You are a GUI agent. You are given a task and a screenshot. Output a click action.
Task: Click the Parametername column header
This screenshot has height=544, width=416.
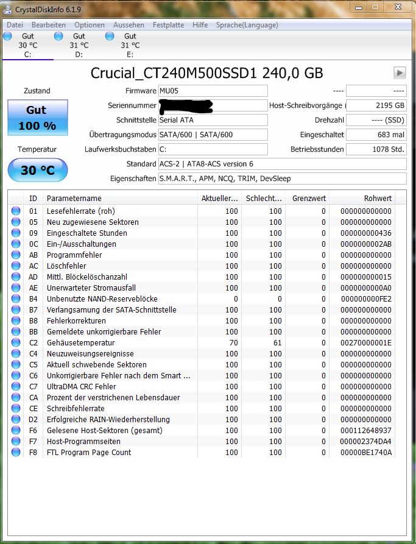point(120,199)
